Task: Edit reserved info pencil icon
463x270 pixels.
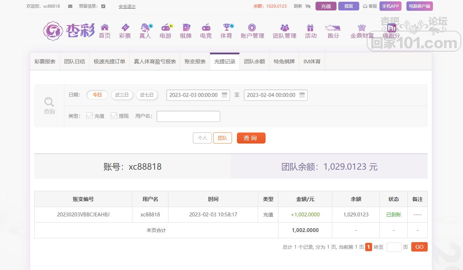Action: pyautogui.click(x=103, y=6)
